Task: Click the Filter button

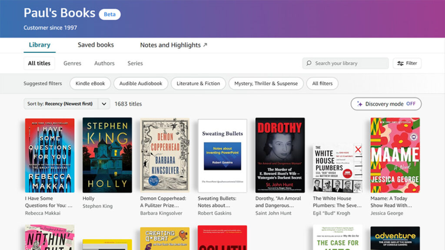Action: point(407,63)
